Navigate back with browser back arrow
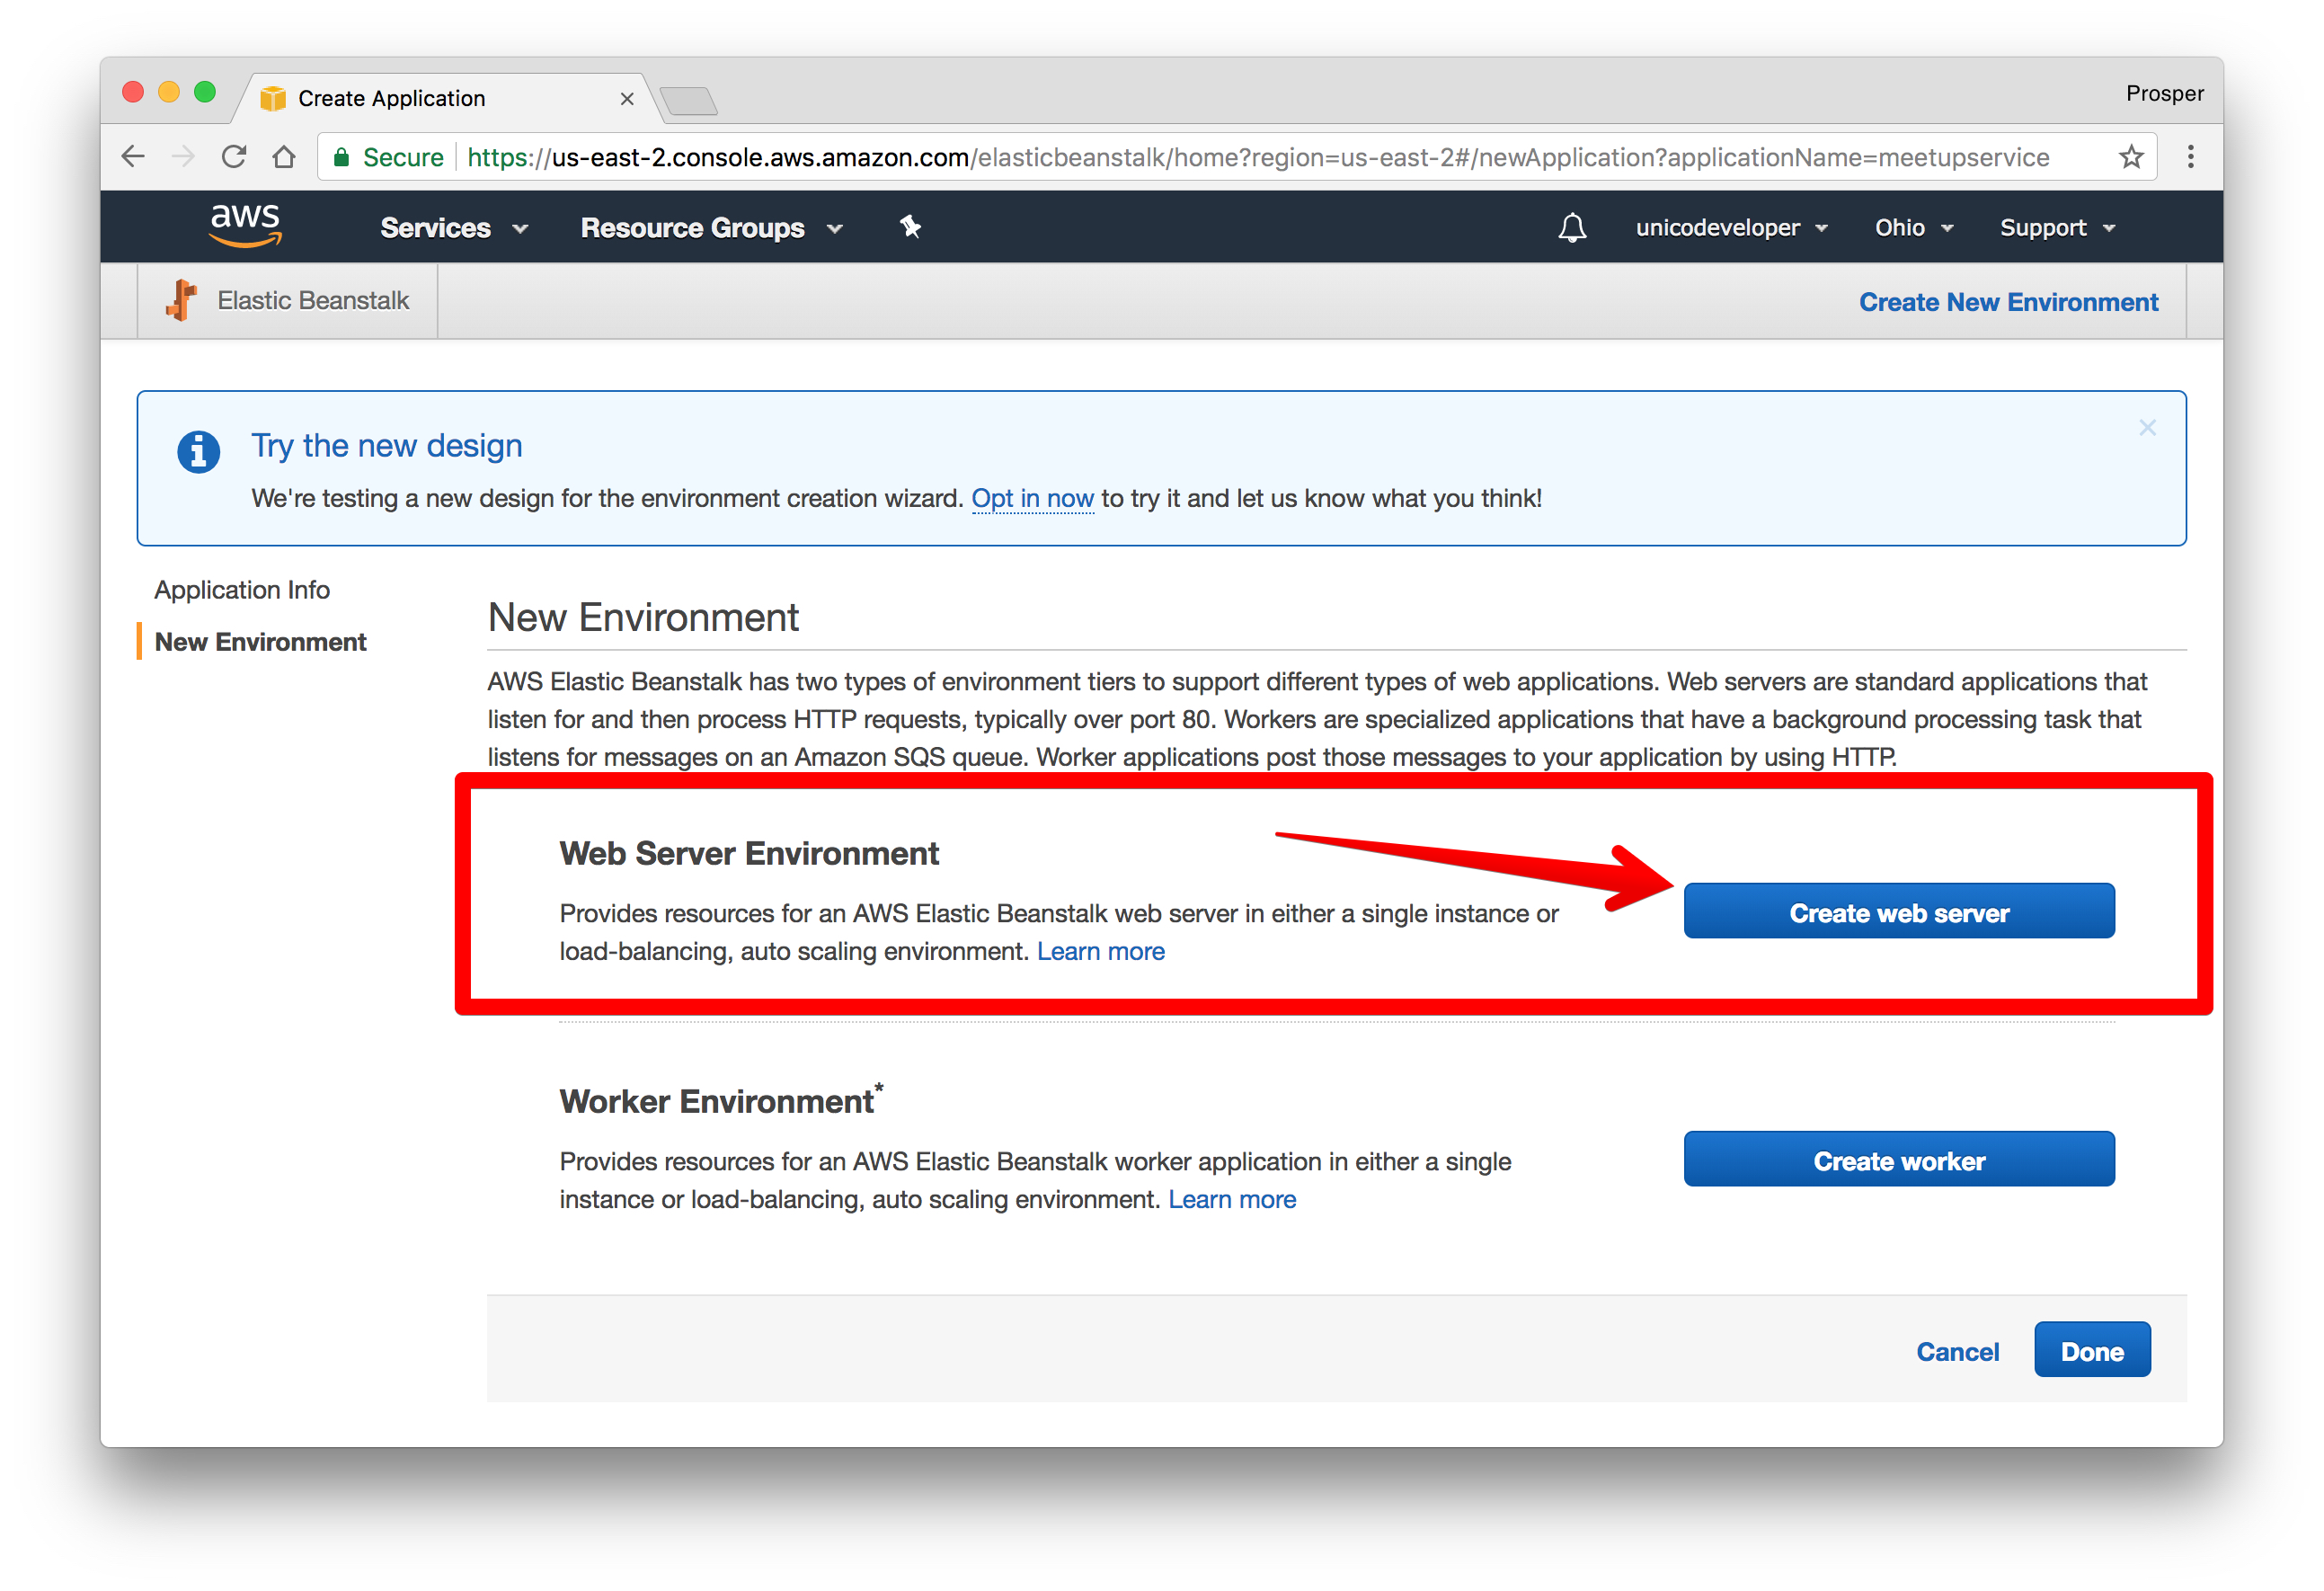2324x1591 pixels. pos(134,157)
